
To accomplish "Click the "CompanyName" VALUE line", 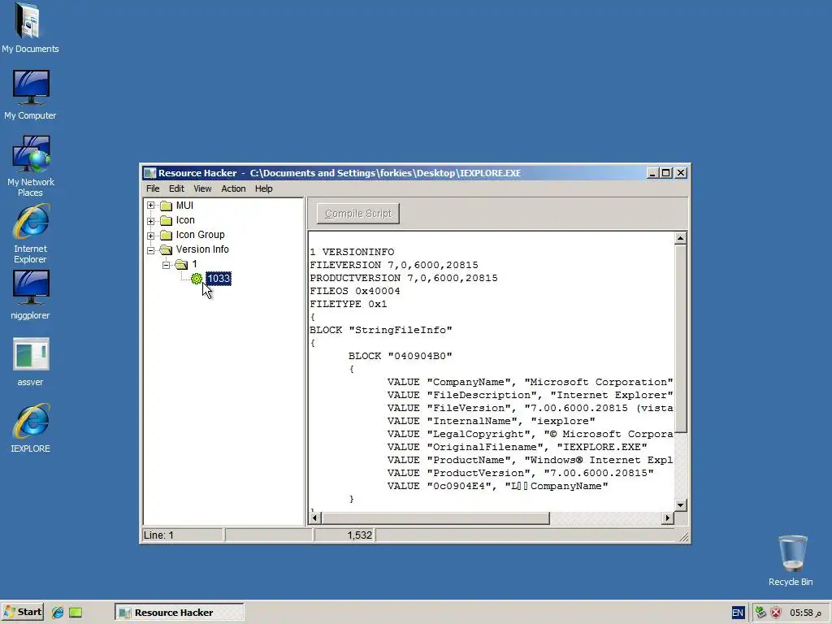I will (x=530, y=382).
